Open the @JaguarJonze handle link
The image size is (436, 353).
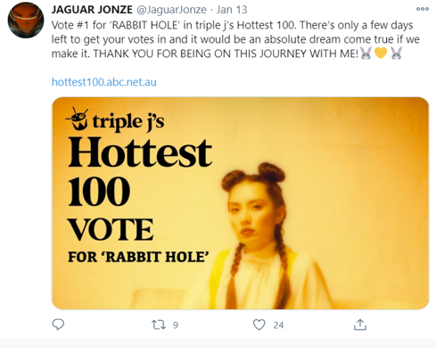[x=171, y=10]
